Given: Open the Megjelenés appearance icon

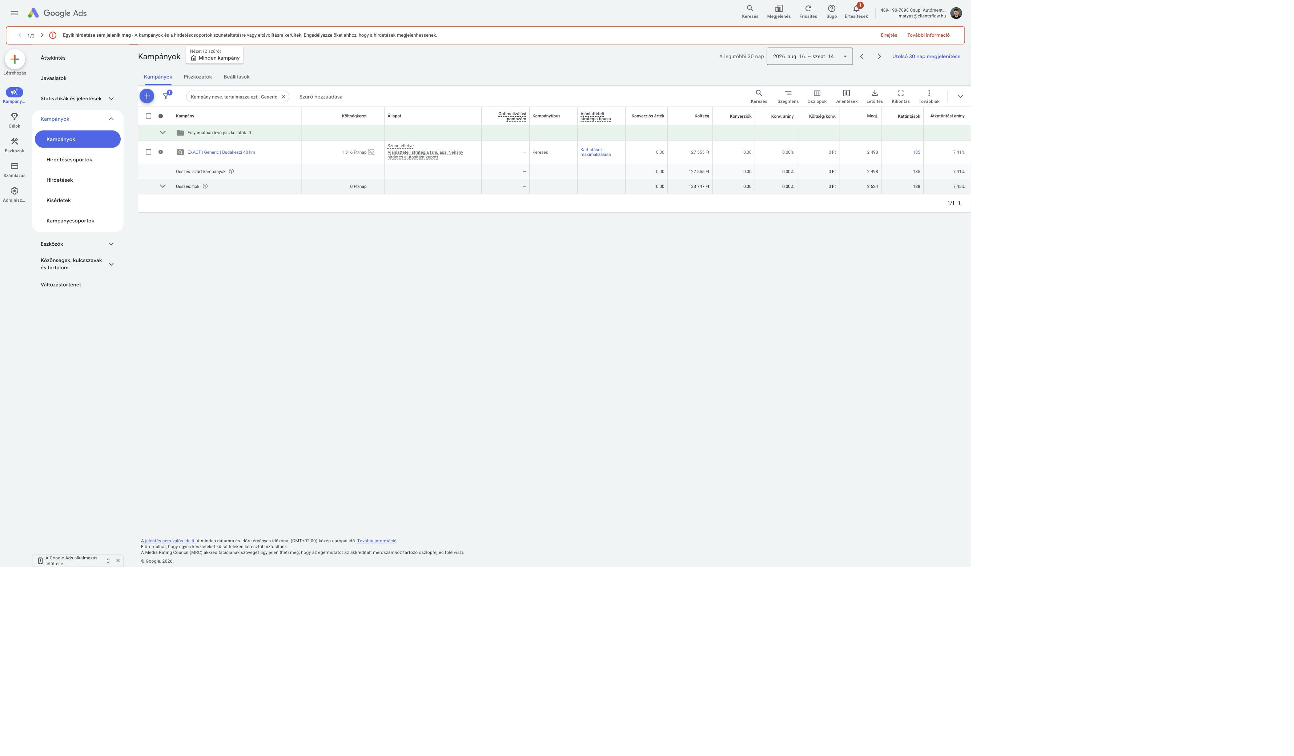Looking at the screenshot, I should (779, 11).
